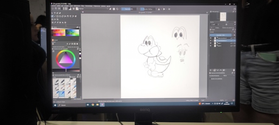
Task: Click the Etiqueta button in brush presets
Action: click(x=73, y=77)
